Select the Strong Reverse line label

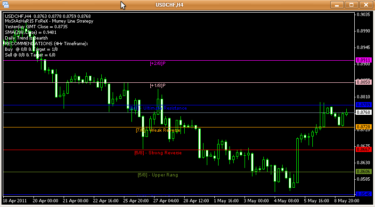[158, 153]
